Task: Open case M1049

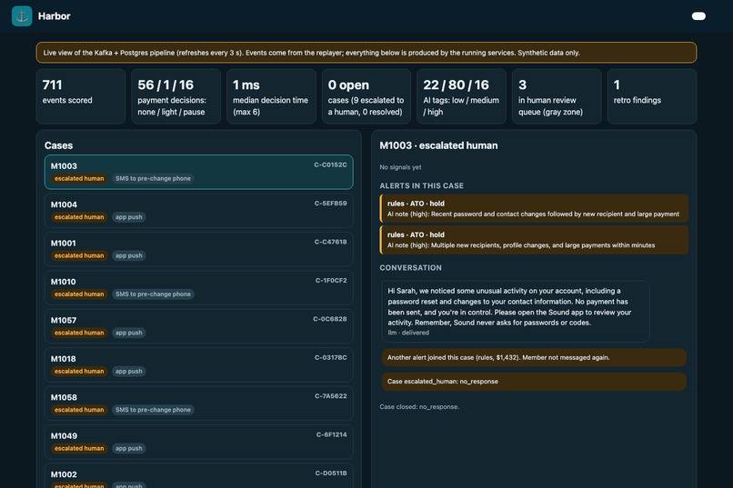Action: (198, 442)
